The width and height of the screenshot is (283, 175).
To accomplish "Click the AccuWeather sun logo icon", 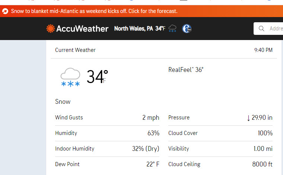I will (x=50, y=29).
